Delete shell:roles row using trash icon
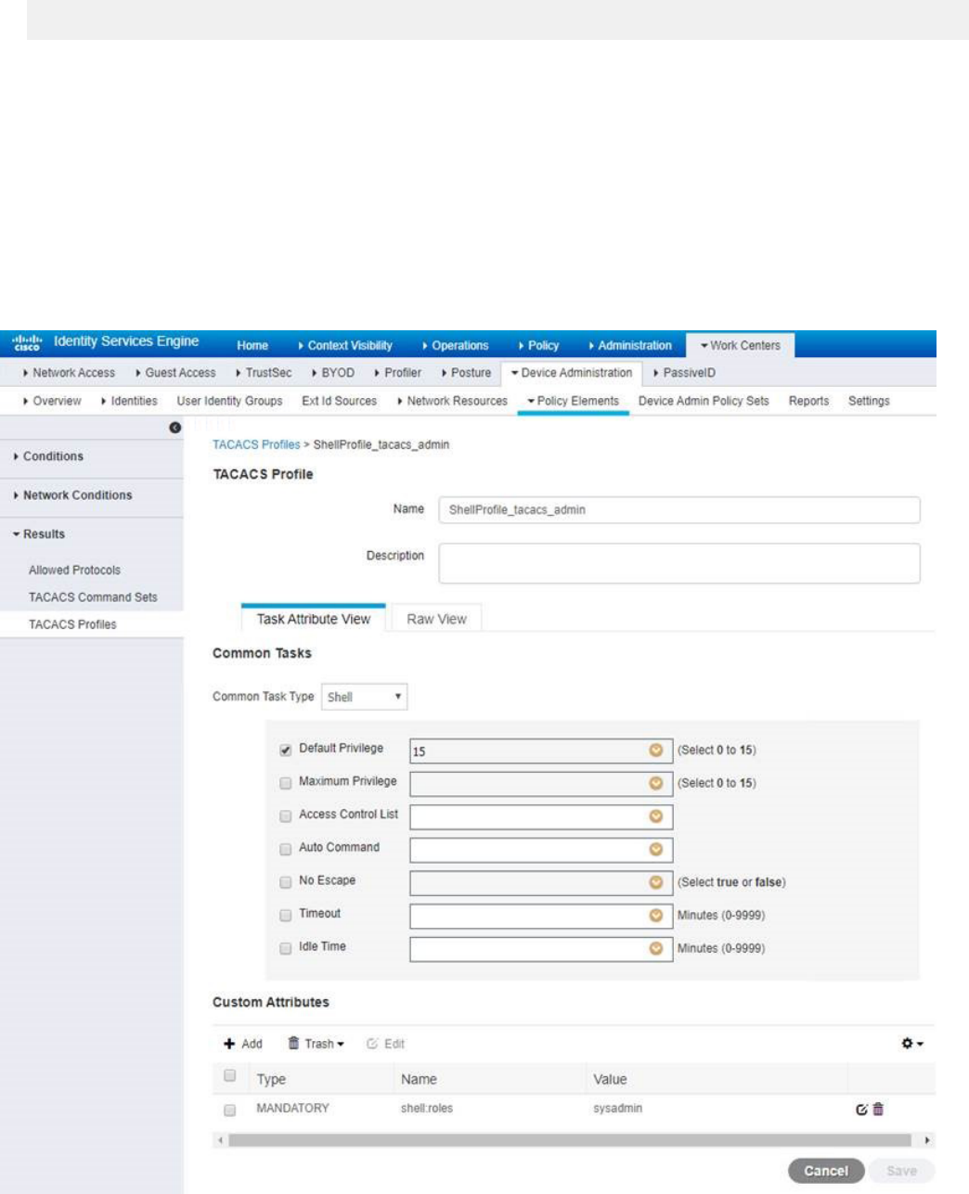 pos(878,1110)
